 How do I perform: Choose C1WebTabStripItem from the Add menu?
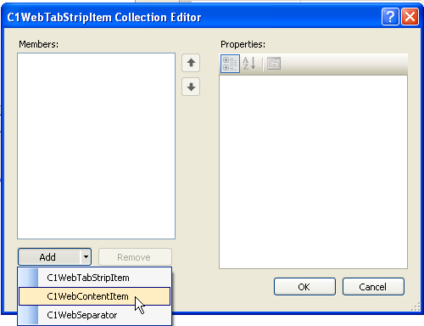pyautogui.click(x=95, y=278)
